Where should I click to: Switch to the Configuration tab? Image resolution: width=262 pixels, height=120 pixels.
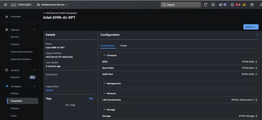(108, 45)
